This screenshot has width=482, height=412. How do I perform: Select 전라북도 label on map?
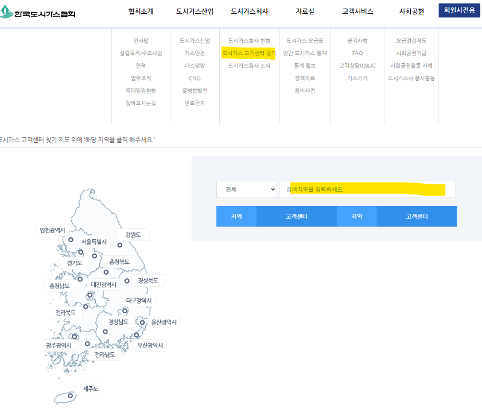66,313
